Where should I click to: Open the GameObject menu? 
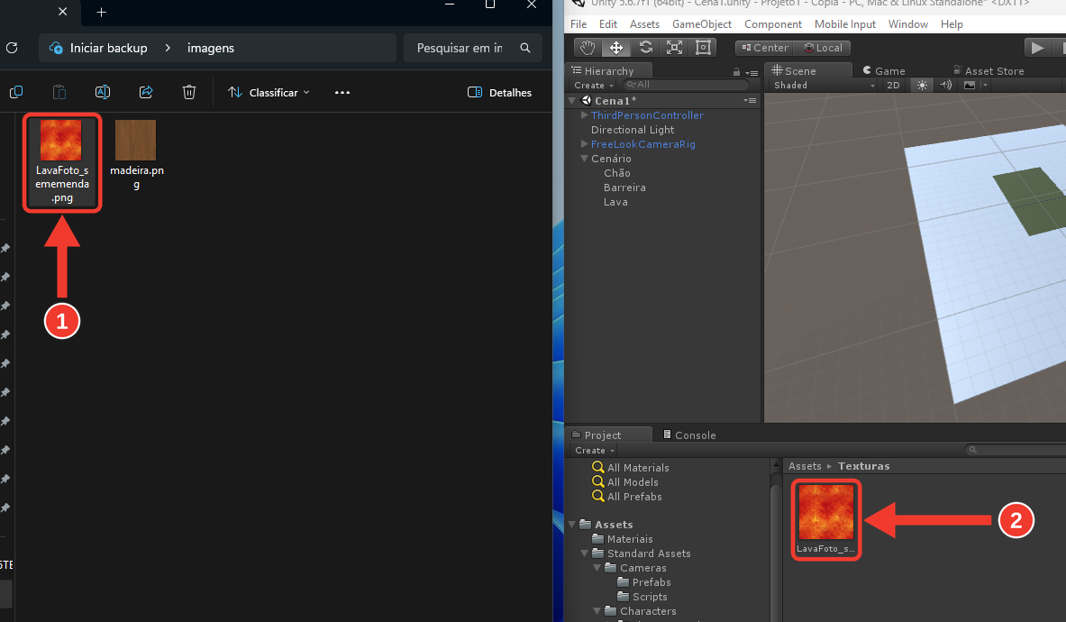coord(702,23)
